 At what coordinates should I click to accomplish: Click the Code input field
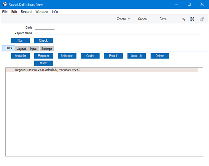pos(45,28)
